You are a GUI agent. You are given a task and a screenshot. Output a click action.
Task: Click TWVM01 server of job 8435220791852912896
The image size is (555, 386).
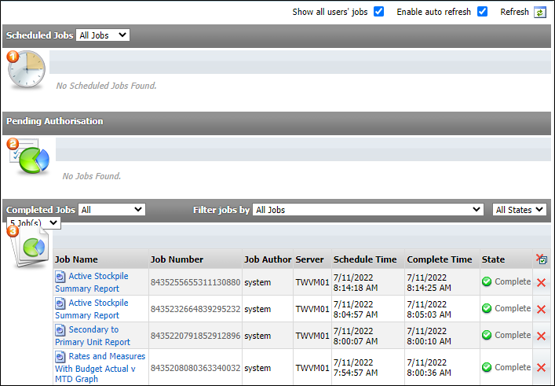tap(312, 336)
